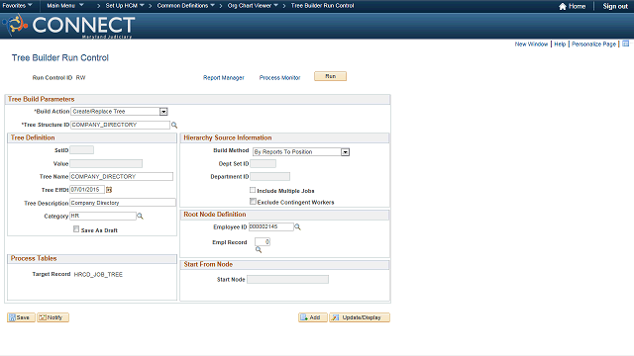Image resolution: width=634 pixels, height=356 pixels.
Task: Click the Department ID field
Action: click(269, 176)
